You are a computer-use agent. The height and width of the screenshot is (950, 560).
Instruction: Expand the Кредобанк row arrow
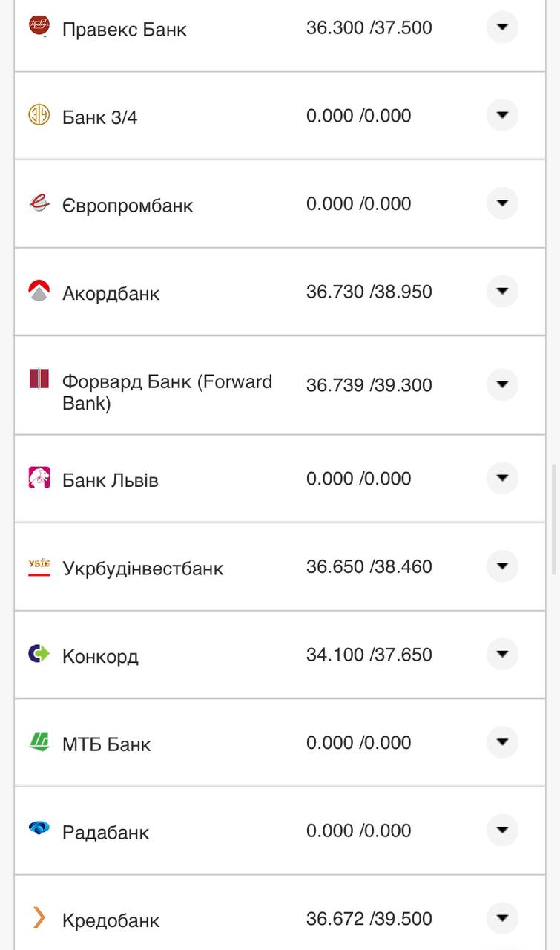click(502, 918)
